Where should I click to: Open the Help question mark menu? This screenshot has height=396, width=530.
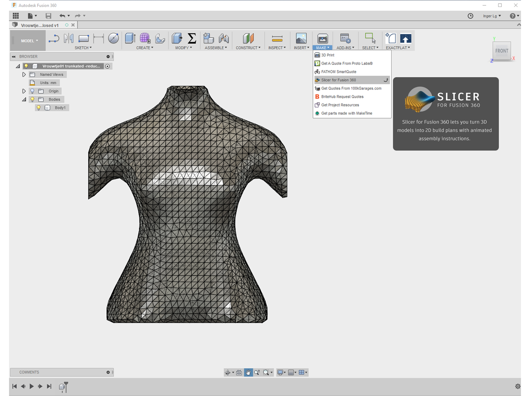[514, 16]
